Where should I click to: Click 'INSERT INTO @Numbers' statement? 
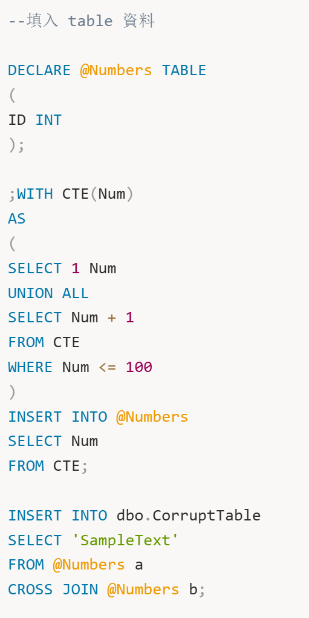99,417
